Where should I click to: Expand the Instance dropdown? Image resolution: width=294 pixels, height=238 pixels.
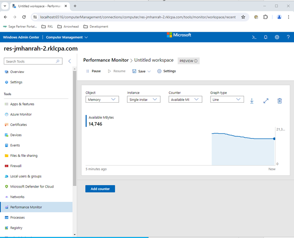pyautogui.click(x=144, y=99)
